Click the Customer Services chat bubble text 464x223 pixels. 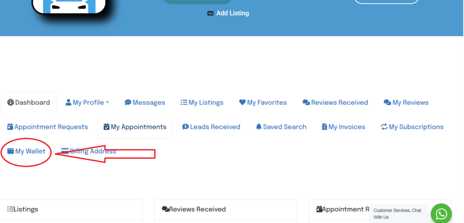pyautogui.click(x=397, y=214)
